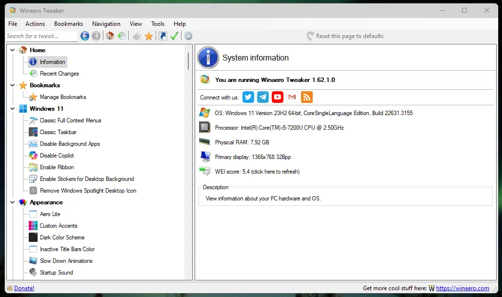Open the Help menu
This screenshot has width=502, height=297.
click(180, 24)
